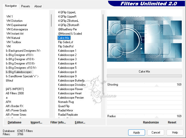Viewport: 186px width, 138px height.
Task: Open the Editor... button
Action: click(x=80, y=122)
